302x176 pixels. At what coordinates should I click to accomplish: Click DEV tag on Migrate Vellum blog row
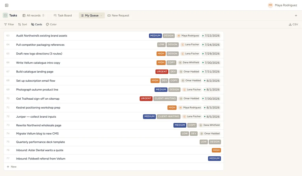point(193,134)
